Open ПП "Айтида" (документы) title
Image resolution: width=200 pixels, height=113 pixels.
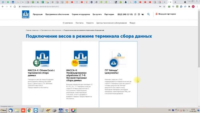(x=112, y=72)
